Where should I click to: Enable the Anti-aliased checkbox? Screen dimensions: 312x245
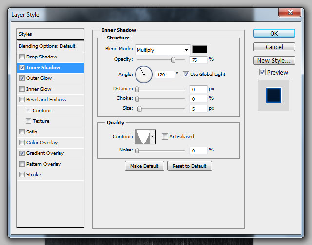(165, 137)
